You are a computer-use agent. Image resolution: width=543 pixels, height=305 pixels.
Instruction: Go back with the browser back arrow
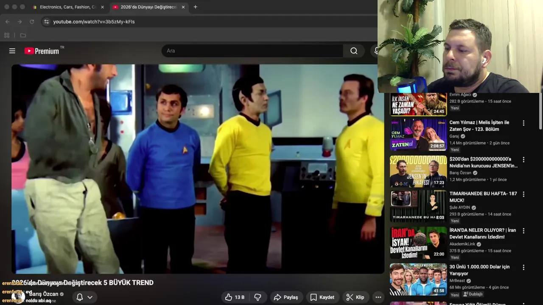7,22
